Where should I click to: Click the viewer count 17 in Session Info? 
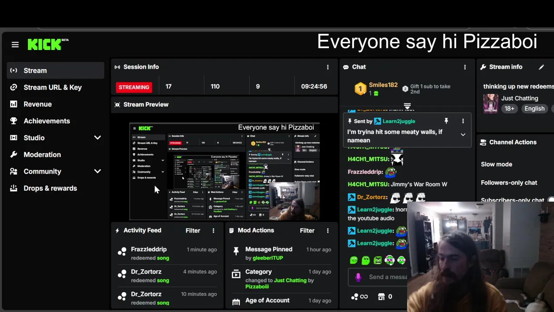point(168,87)
